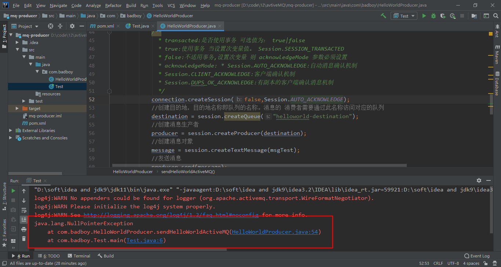Image resolution: width=501 pixels, height=267 pixels.
Task: Follow HelloWorldProducer.java:54 stack trace link
Action: point(275,232)
